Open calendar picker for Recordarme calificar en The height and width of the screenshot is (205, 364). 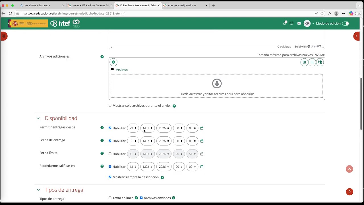(202, 167)
